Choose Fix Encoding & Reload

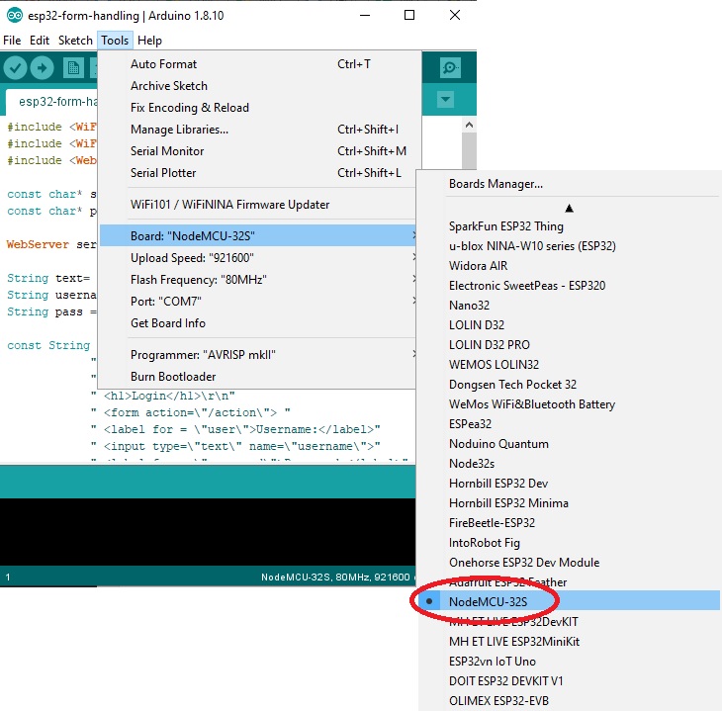coord(258,108)
